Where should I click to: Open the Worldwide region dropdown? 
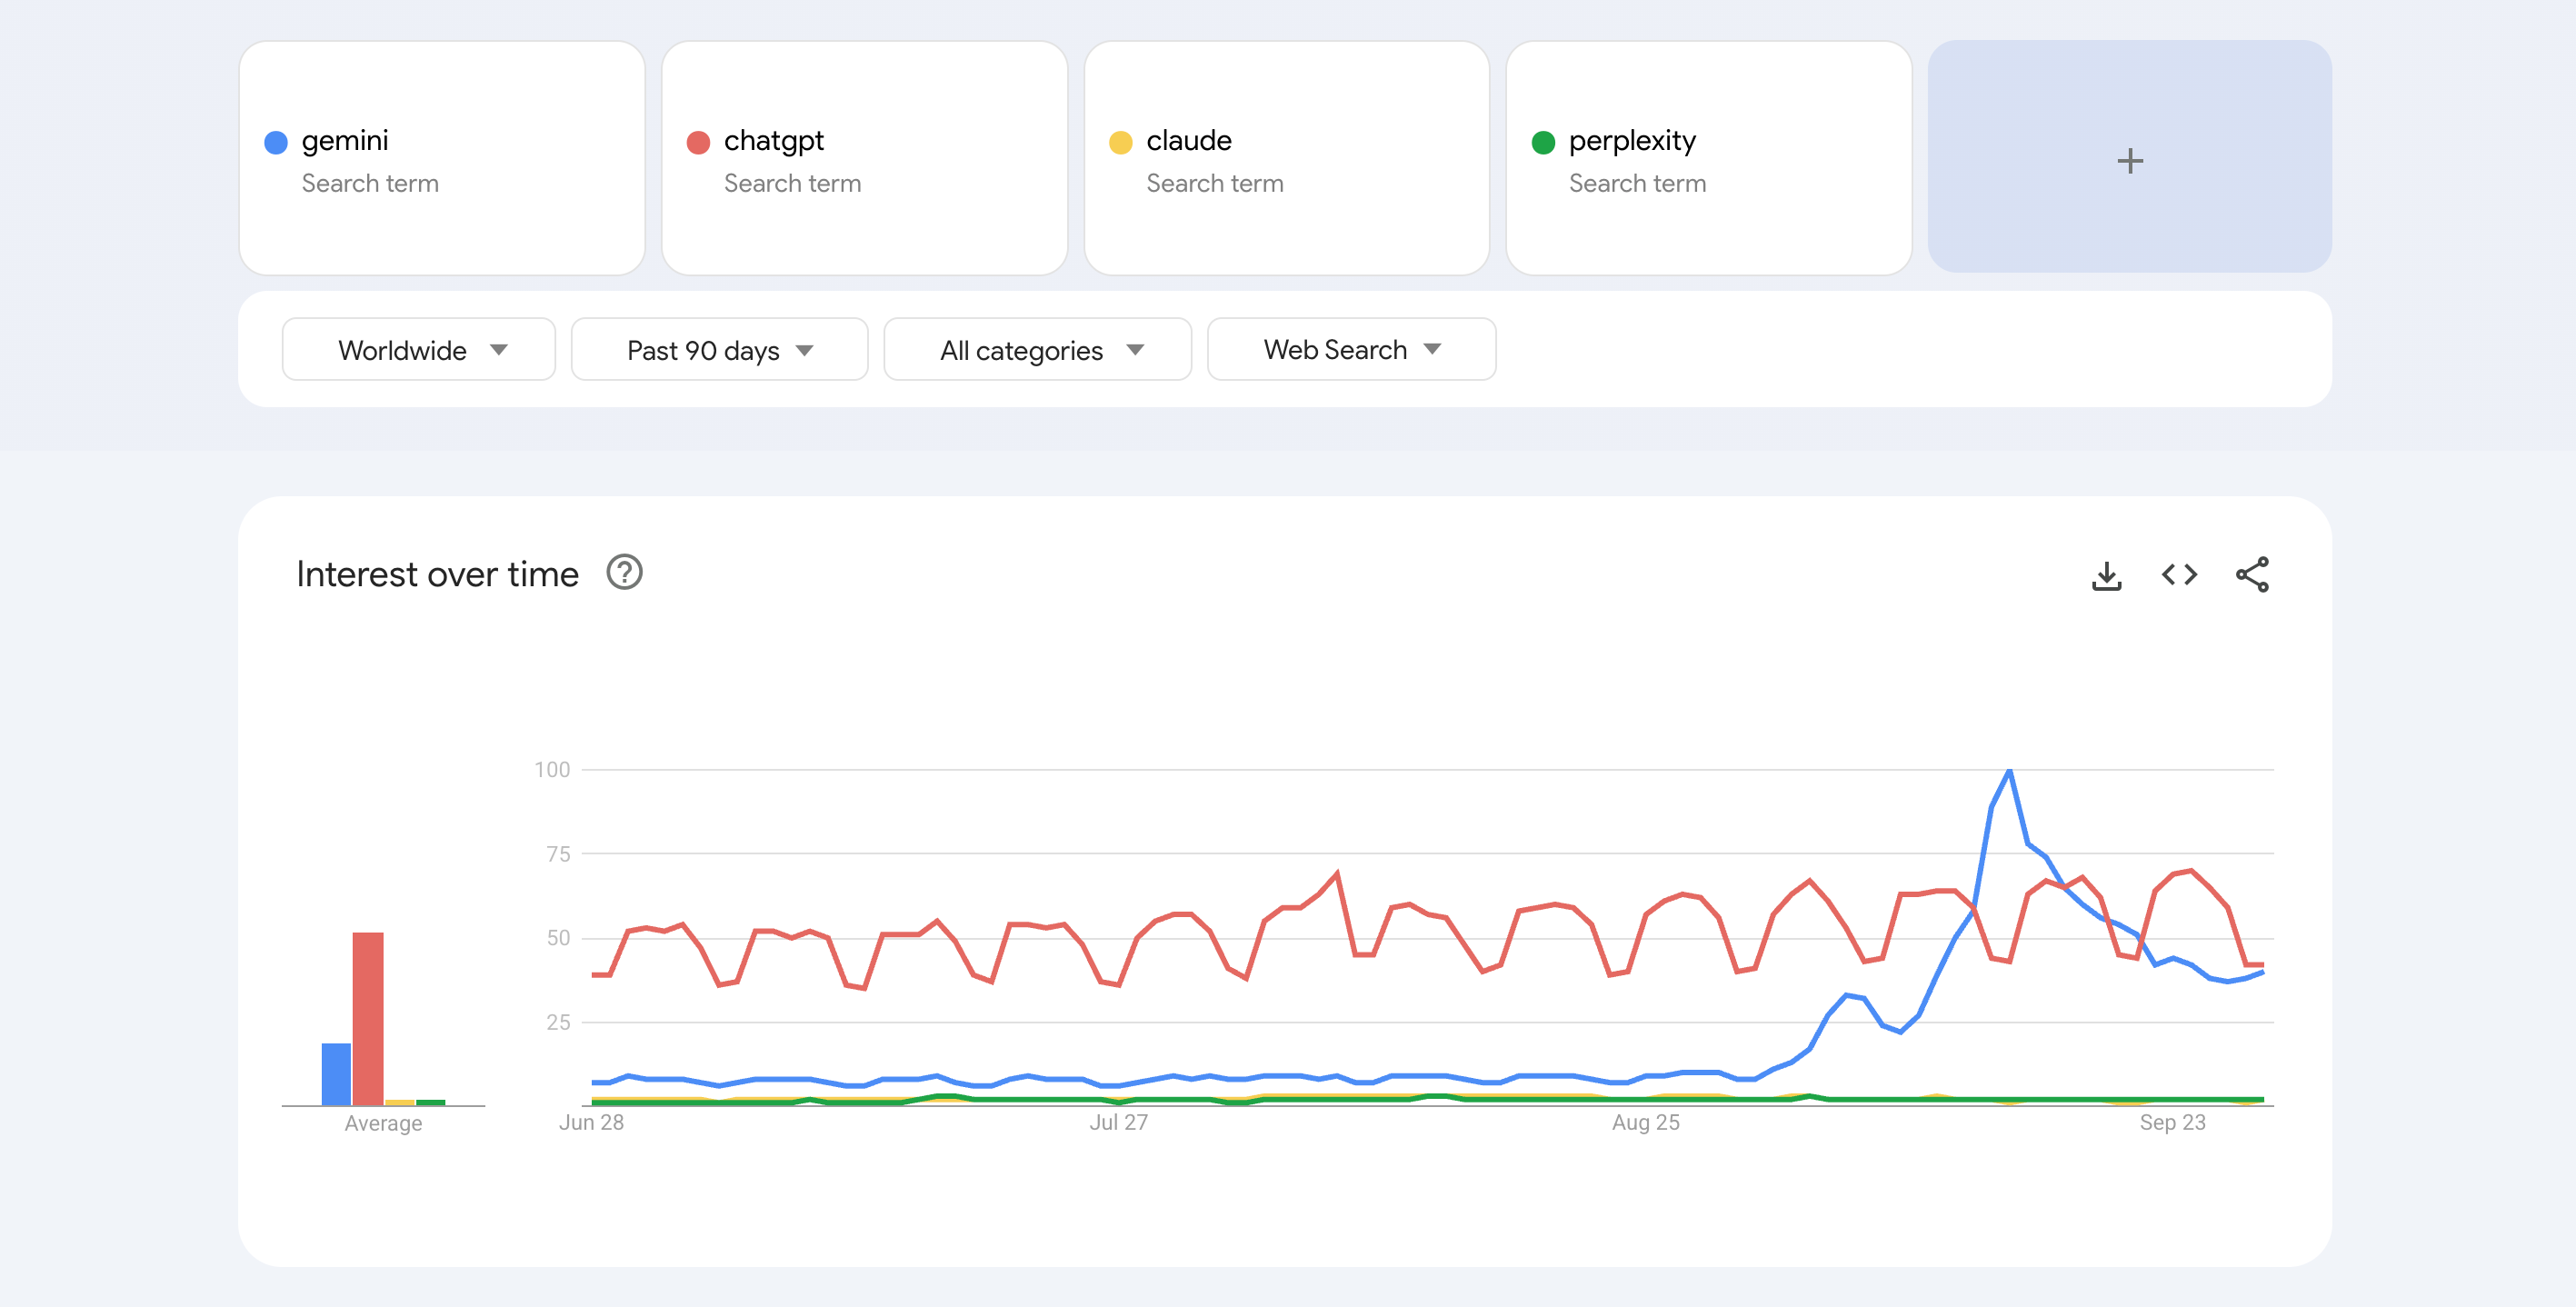point(419,350)
